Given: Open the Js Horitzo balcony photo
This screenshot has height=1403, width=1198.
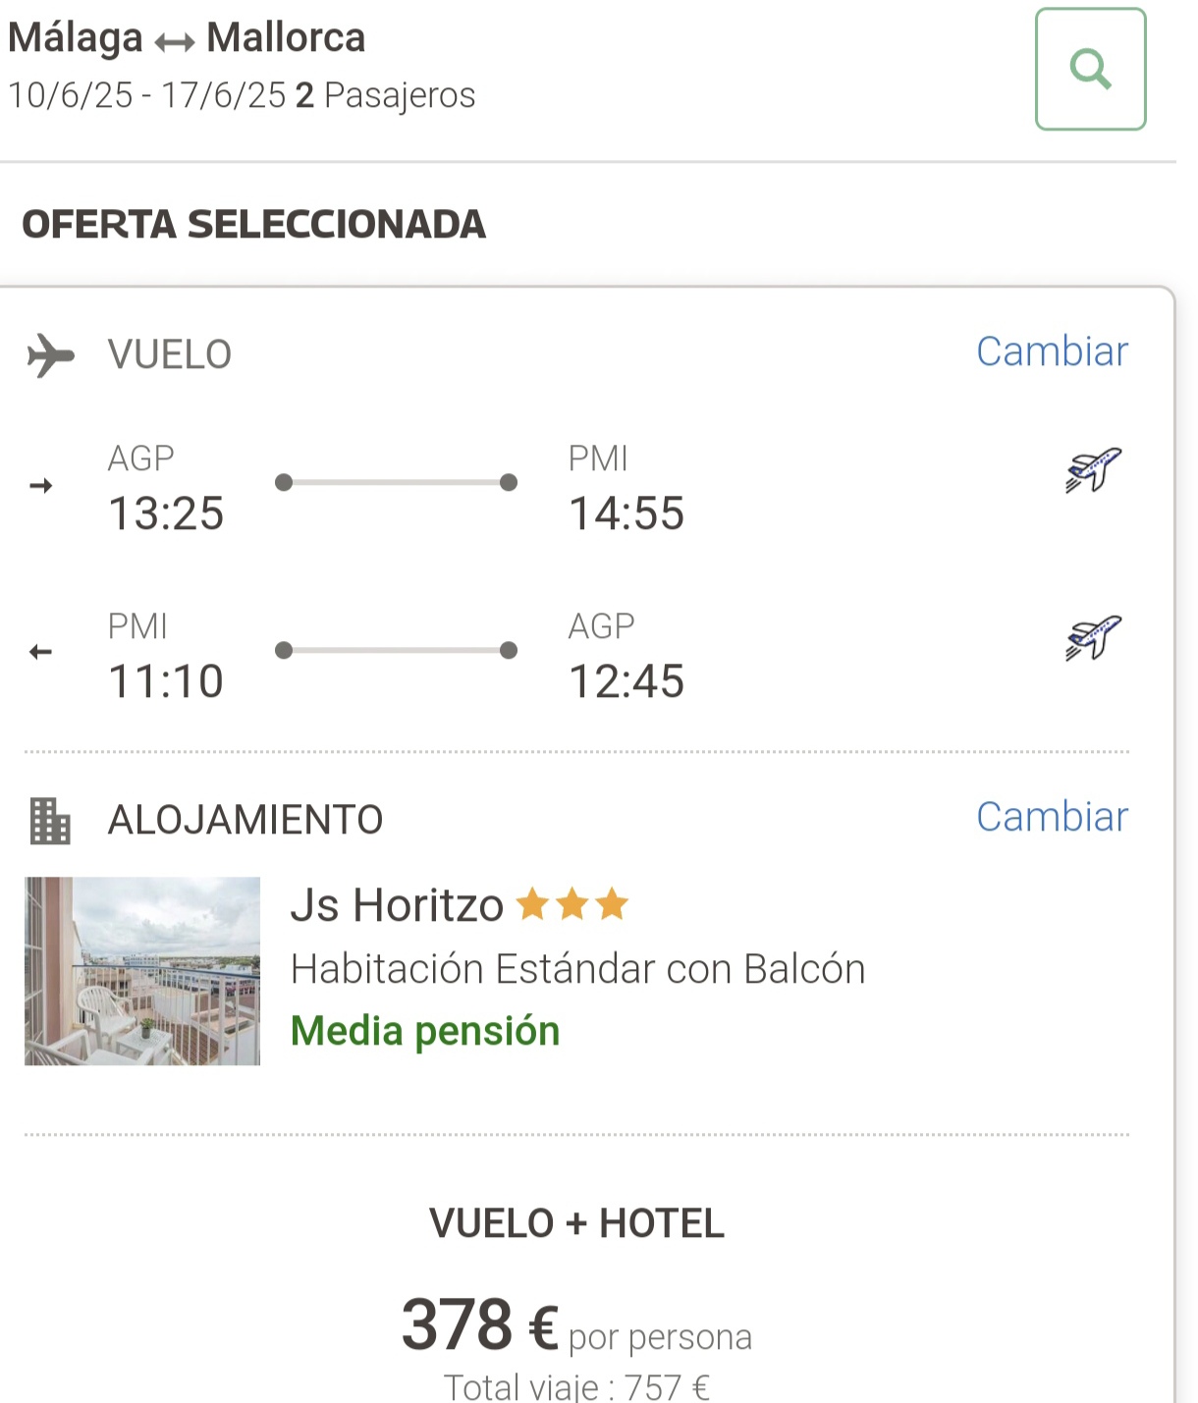Looking at the screenshot, I should (x=142, y=971).
